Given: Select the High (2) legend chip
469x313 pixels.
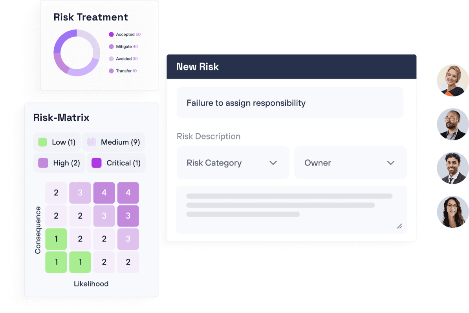Looking at the screenshot, I should [60, 163].
